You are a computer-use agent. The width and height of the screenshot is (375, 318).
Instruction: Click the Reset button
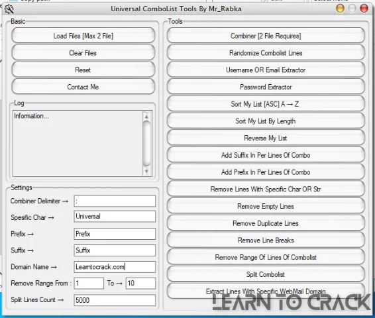83,70
